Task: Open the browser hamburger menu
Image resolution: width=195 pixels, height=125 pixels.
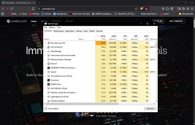Action: [x=192, y=9]
